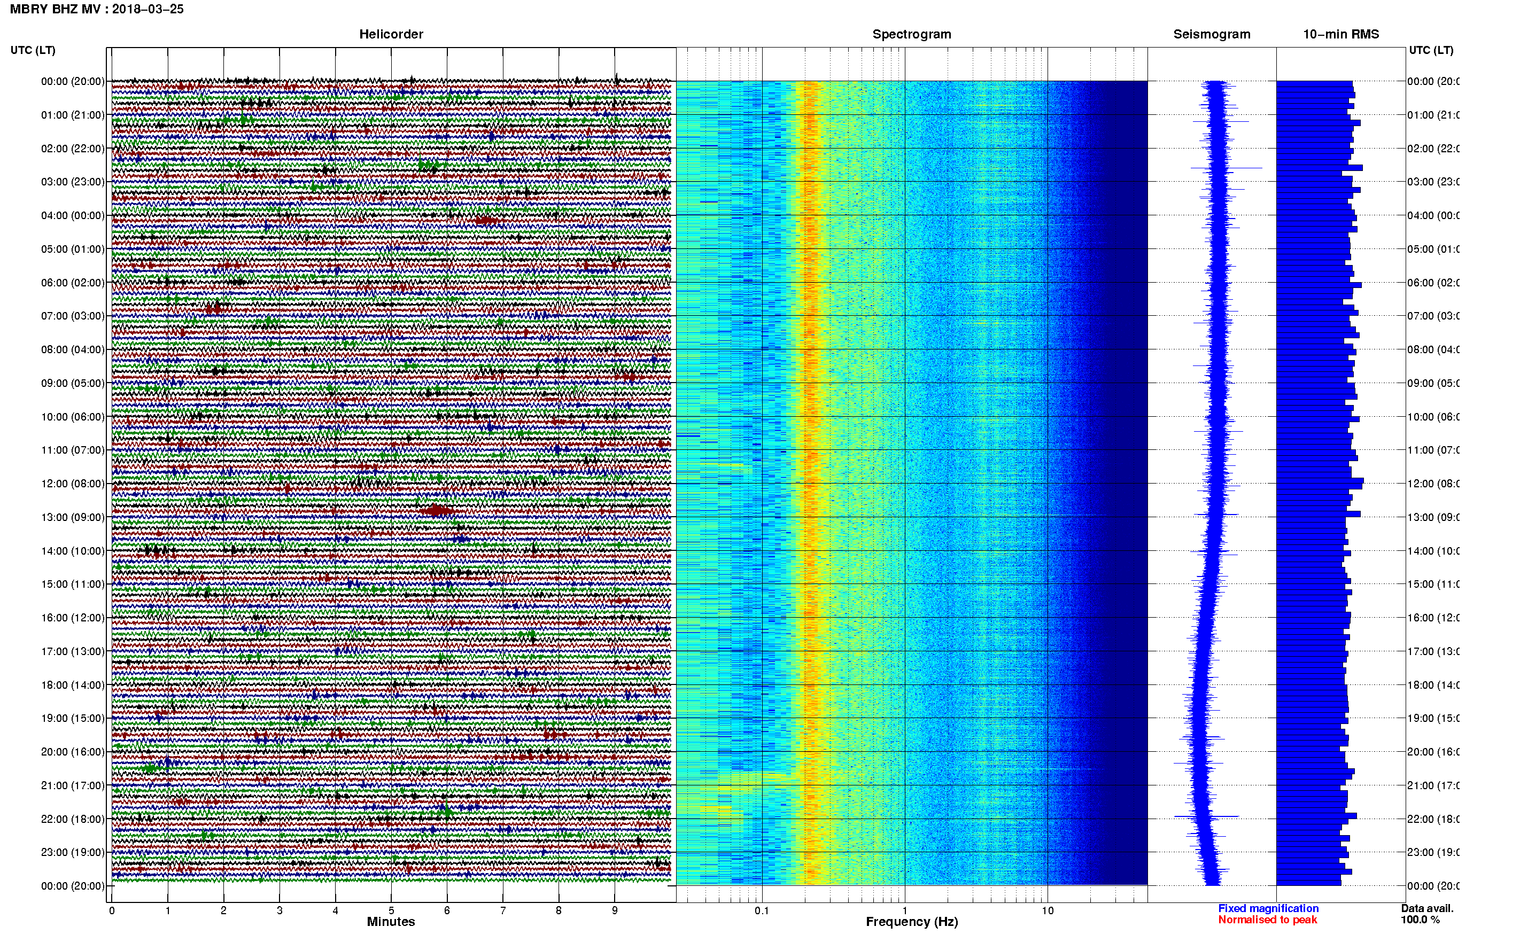Click the '12:00 (08:00)' Helicorder time label
Viewport: 1520px width, 950px height.
73,484
